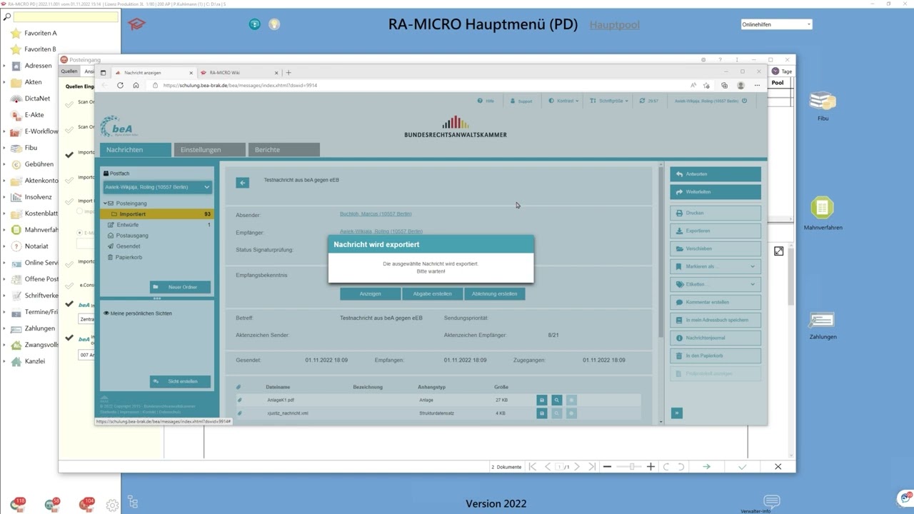Click the Mahnverfahren desktop shortcut
Screen dimensions: 914x514
coord(823,213)
